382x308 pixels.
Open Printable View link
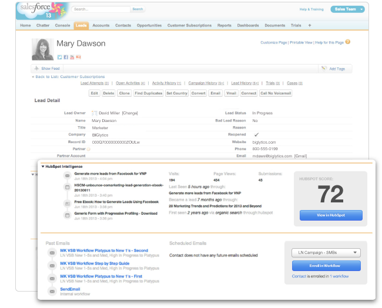(x=301, y=43)
